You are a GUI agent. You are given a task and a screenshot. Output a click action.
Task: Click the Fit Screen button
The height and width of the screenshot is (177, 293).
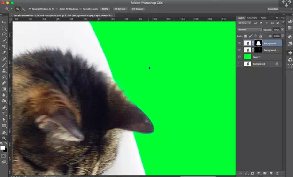[120, 9]
